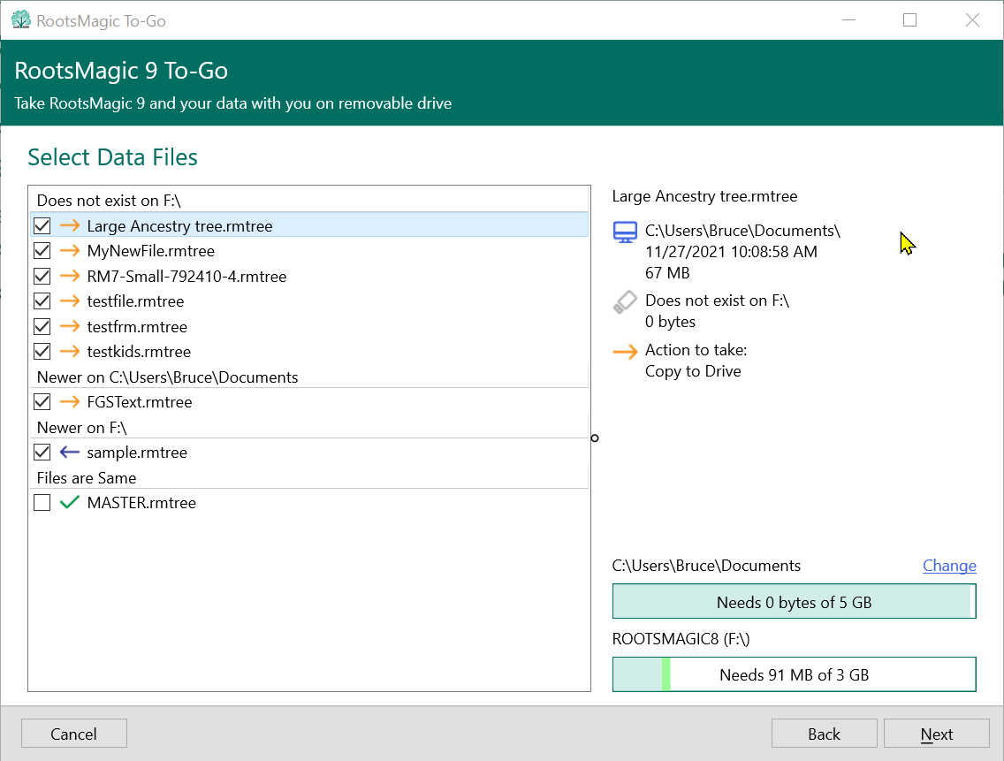Click the orange arrow beside MyNewFile.rmtree

tap(70, 251)
